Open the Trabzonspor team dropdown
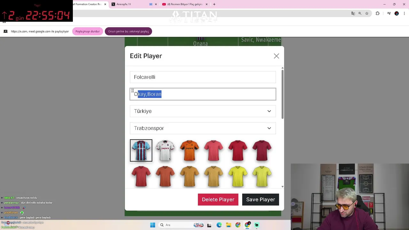 203,128
